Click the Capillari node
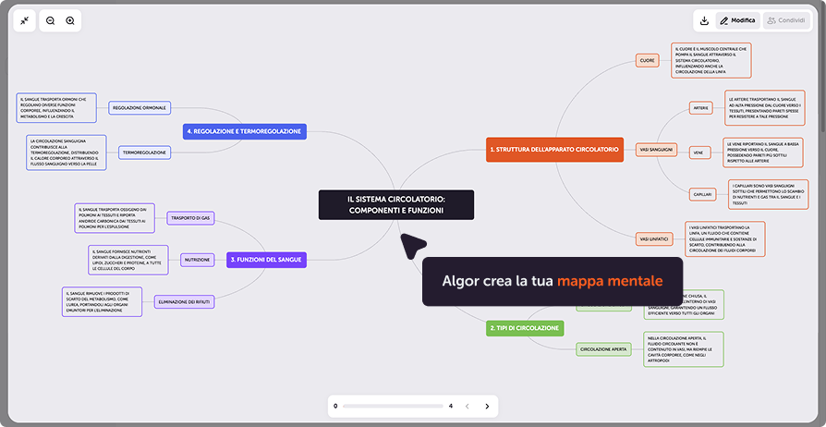This screenshot has height=427, width=826. tap(703, 194)
